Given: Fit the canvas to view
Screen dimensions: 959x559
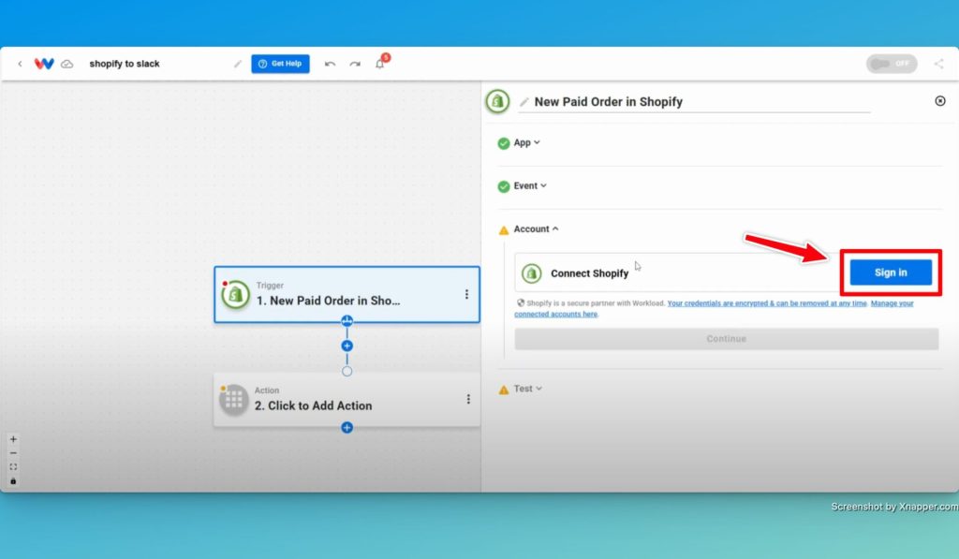Looking at the screenshot, I should (x=13, y=467).
